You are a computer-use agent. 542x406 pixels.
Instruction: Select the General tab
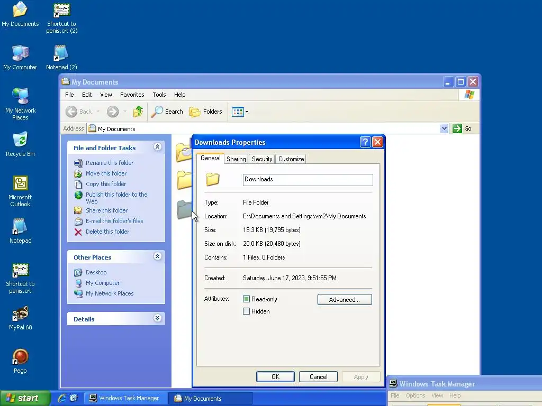[210, 158]
